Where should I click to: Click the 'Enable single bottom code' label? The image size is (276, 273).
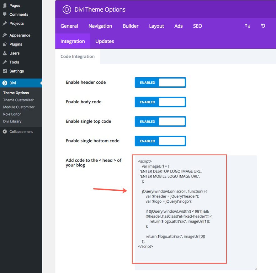click(93, 141)
